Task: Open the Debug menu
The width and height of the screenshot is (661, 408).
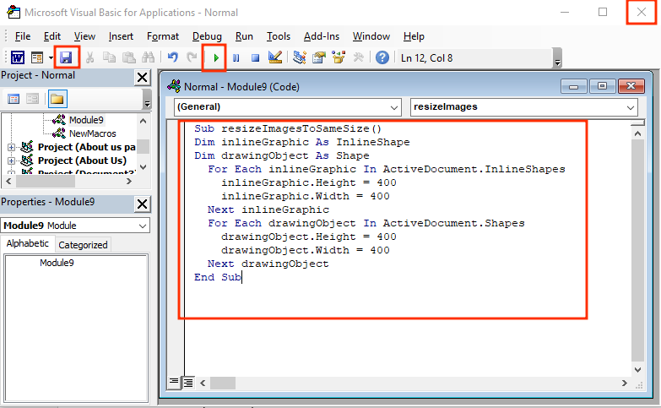Action: tap(207, 36)
